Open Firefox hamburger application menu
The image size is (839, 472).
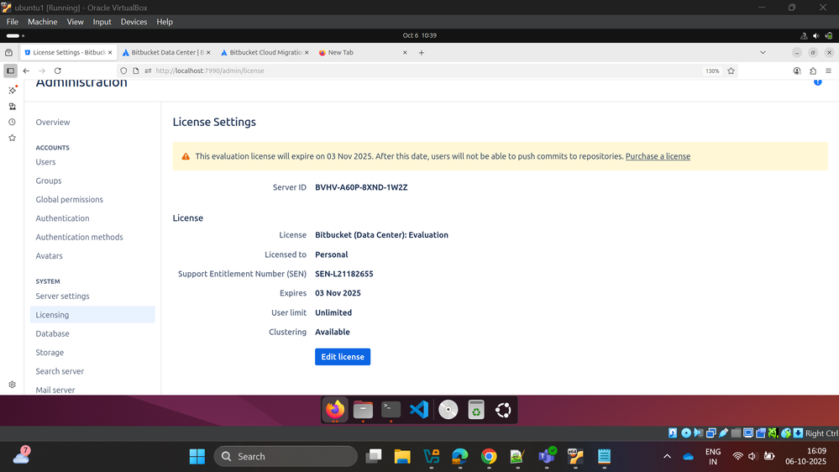click(828, 71)
